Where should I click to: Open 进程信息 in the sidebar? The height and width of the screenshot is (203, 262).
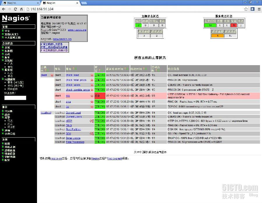pos(10,150)
